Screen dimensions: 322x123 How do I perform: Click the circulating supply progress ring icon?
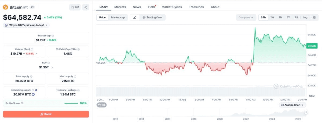[x=33, y=94]
